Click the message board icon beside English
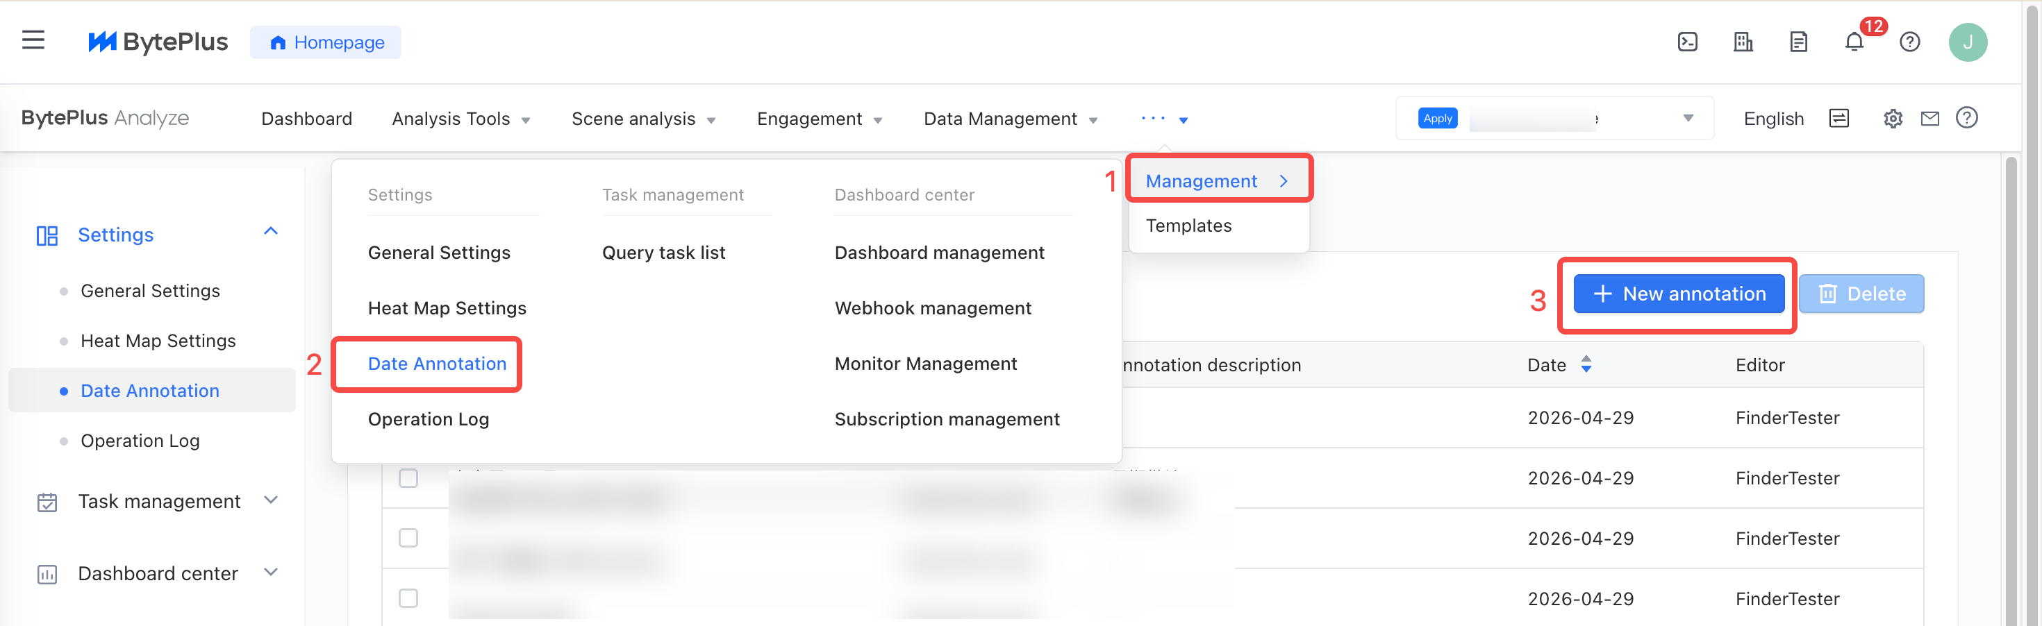 coord(1839,118)
